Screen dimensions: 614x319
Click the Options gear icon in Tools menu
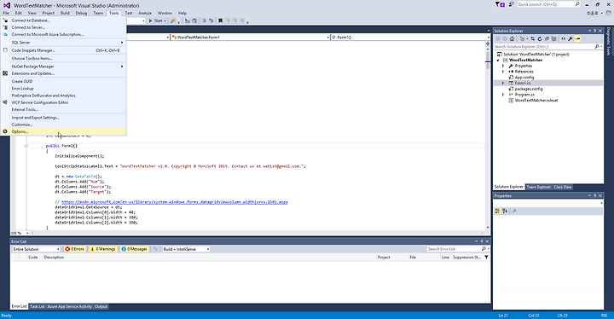click(5, 131)
